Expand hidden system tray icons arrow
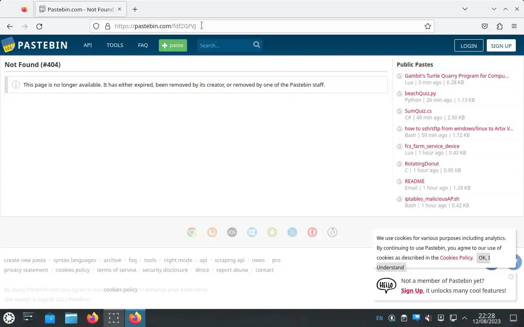 tap(465, 318)
